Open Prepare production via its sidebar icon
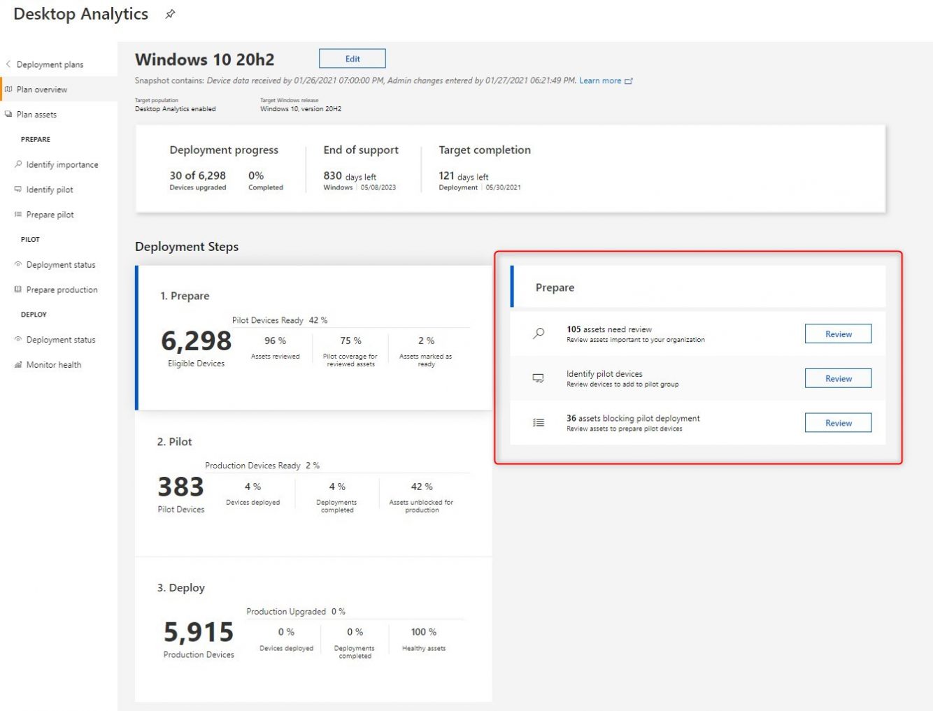This screenshot has height=711, width=933. coord(17,289)
